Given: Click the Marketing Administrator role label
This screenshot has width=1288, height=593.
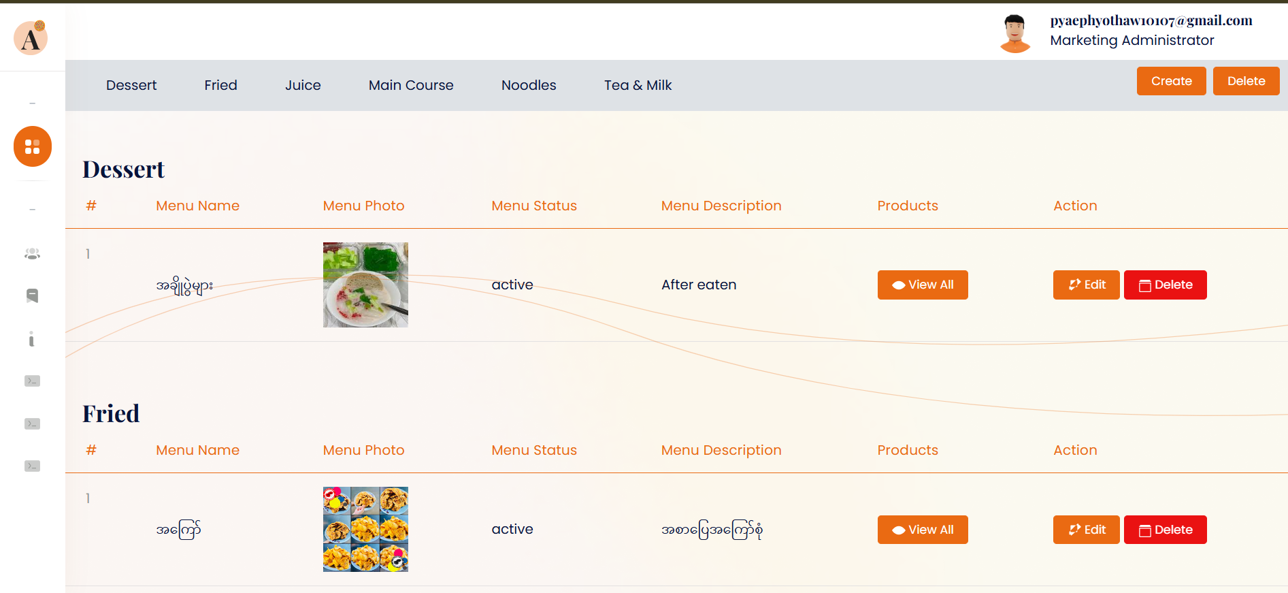Looking at the screenshot, I should pyautogui.click(x=1132, y=40).
